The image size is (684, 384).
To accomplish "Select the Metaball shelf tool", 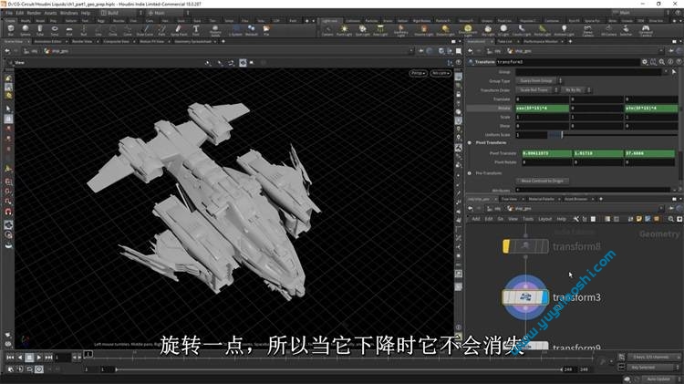I will [x=252, y=30].
